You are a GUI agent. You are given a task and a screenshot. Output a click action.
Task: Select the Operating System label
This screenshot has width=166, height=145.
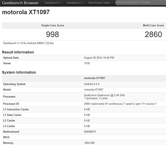point(14,84)
